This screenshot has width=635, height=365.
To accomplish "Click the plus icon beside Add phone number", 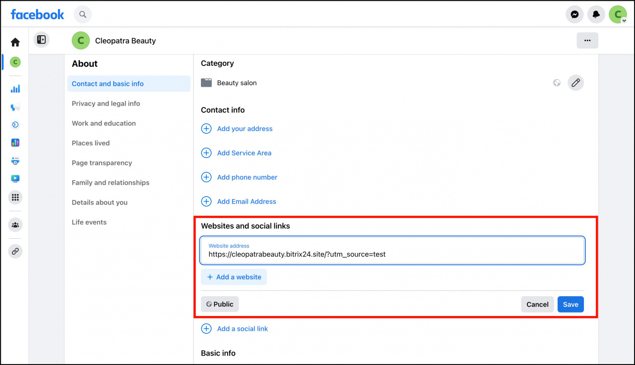I will 206,177.
